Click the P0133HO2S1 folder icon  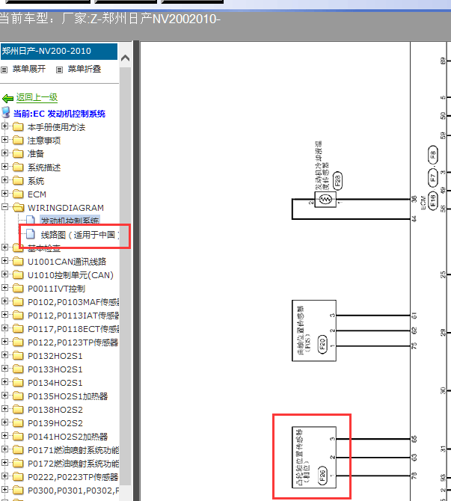pos(18,369)
